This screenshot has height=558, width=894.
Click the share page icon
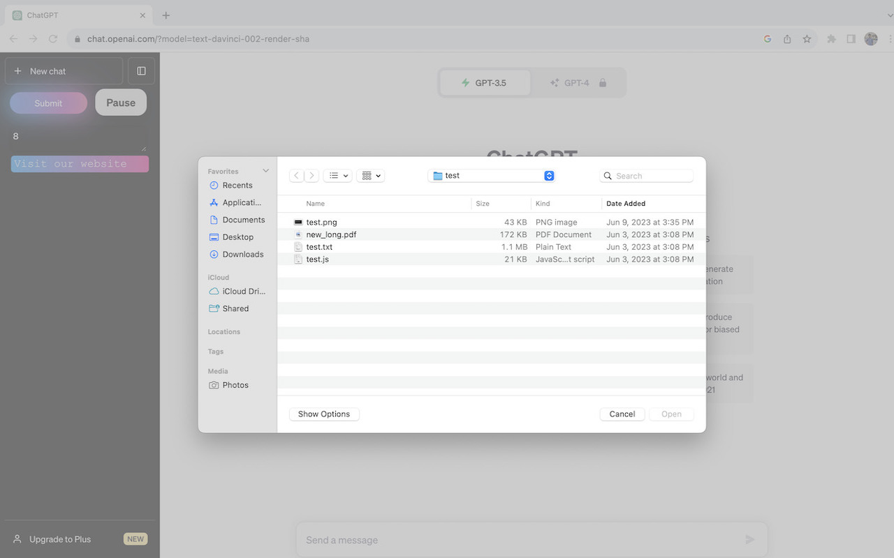coord(787,39)
